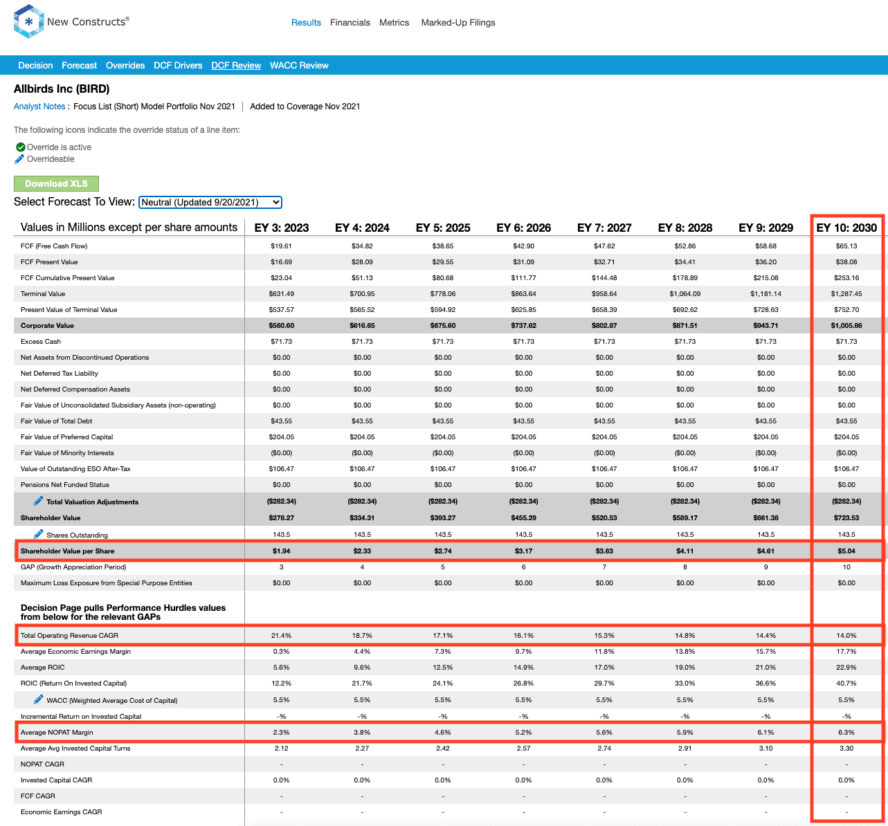Open the Analyst Notes link
Screen dimensions: 888x826
39,107
